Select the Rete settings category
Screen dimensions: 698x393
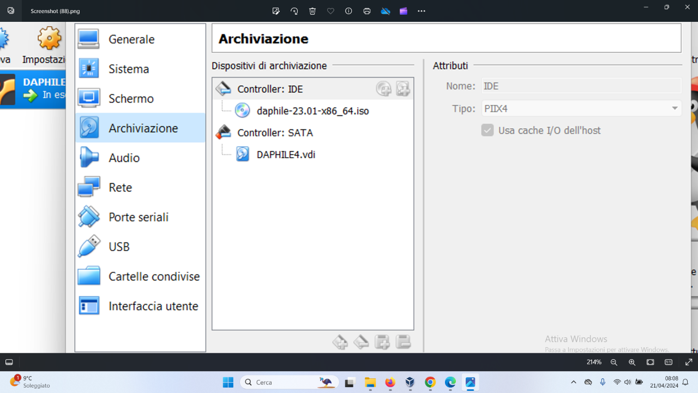(x=140, y=187)
